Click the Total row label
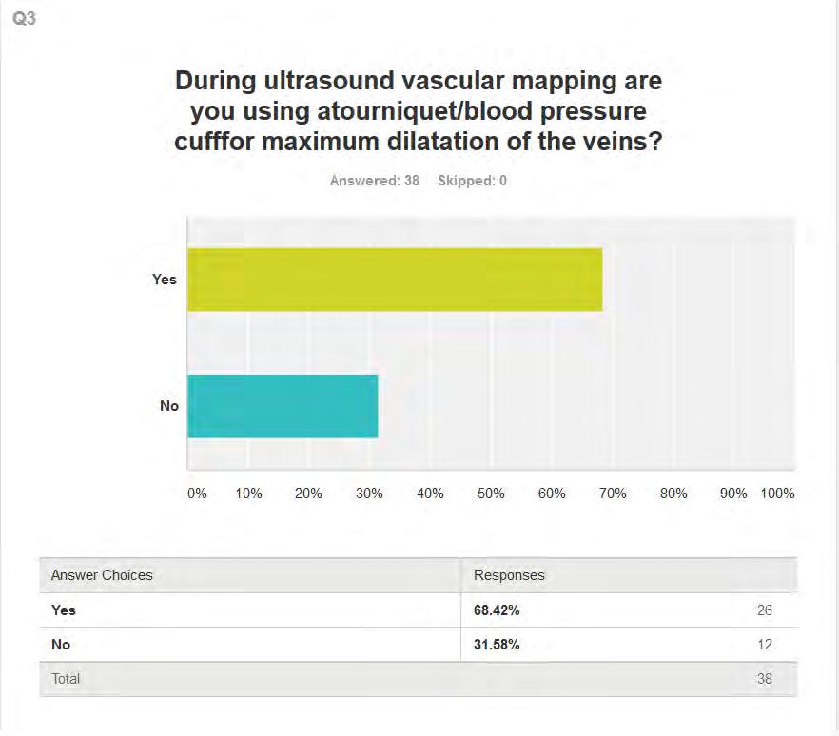 pyautogui.click(x=66, y=679)
